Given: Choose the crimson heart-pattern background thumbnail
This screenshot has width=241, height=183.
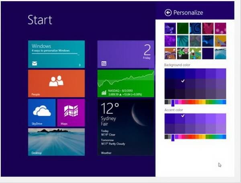Looking at the screenshot, I should pyautogui.click(x=208, y=28).
